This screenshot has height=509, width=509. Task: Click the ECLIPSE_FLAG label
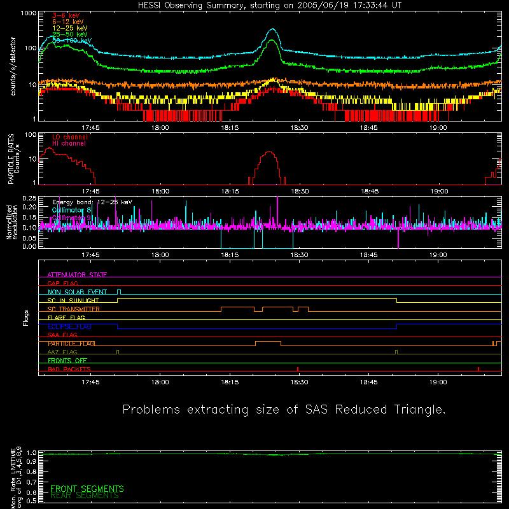(69, 326)
